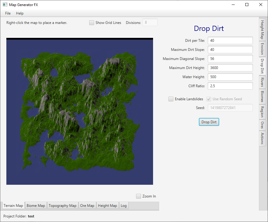Focus the Water Height input field
The image size is (268, 222).
tap(230, 77)
